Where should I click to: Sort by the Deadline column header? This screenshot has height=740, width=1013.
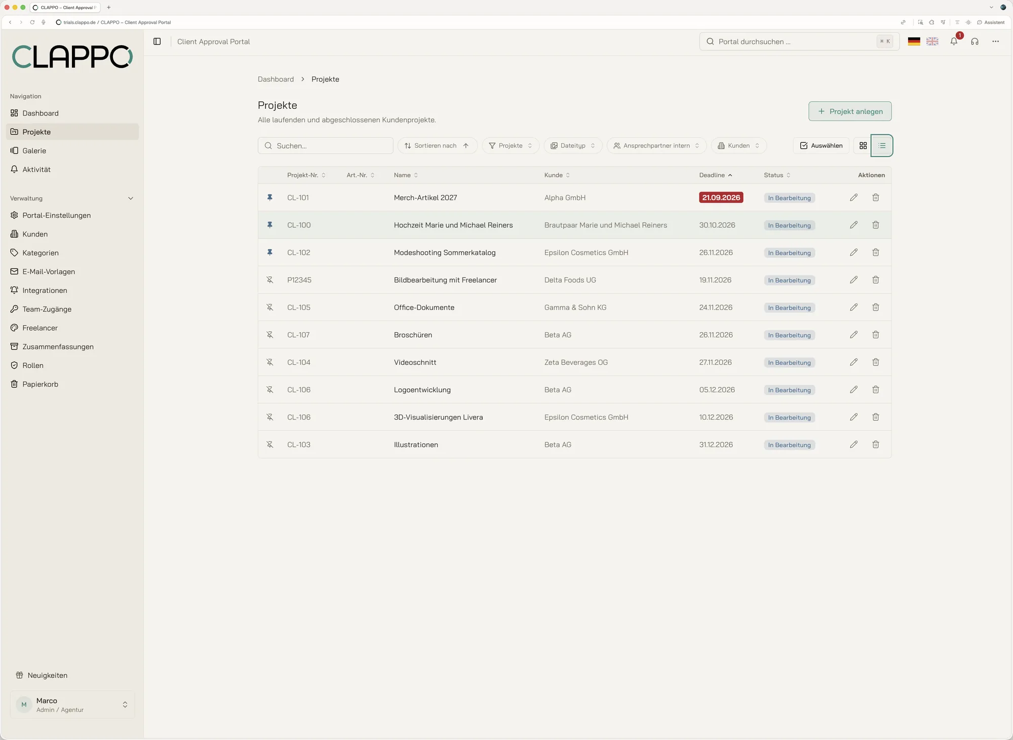[715, 175]
